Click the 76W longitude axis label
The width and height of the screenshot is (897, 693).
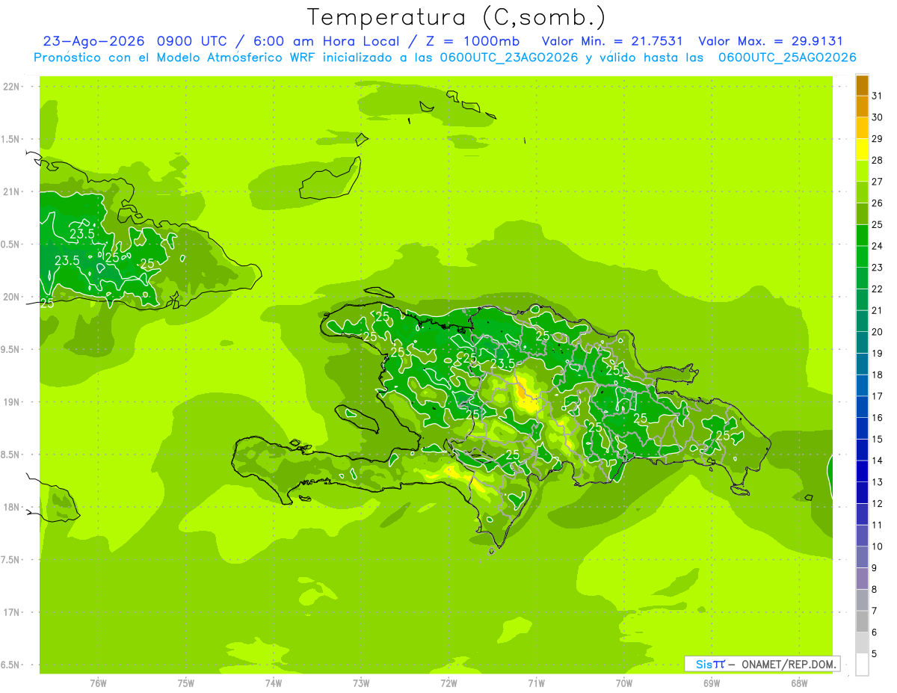pyautogui.click(x=98, y=683)
